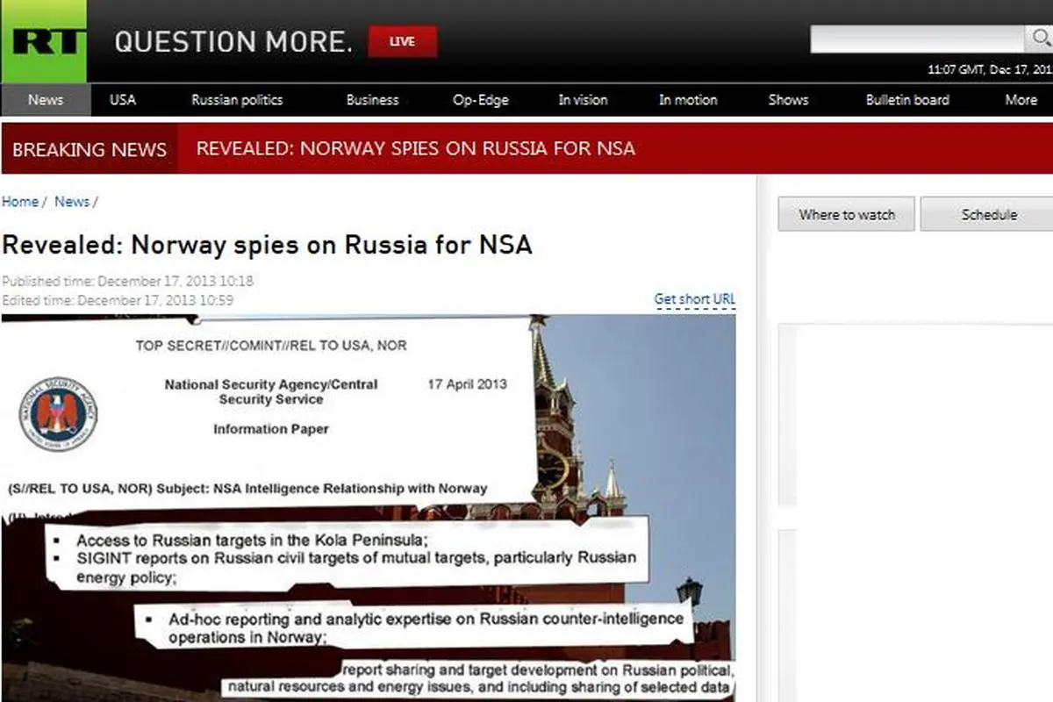Image resolution: width=1053 pixels, height=702 pixels.
Task: Expand the More navigation menu
Action: point(1021,100)
